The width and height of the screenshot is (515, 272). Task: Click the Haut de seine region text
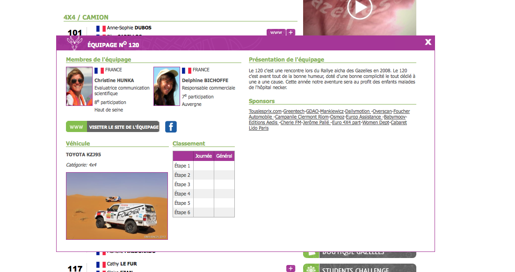click(109, 110)
